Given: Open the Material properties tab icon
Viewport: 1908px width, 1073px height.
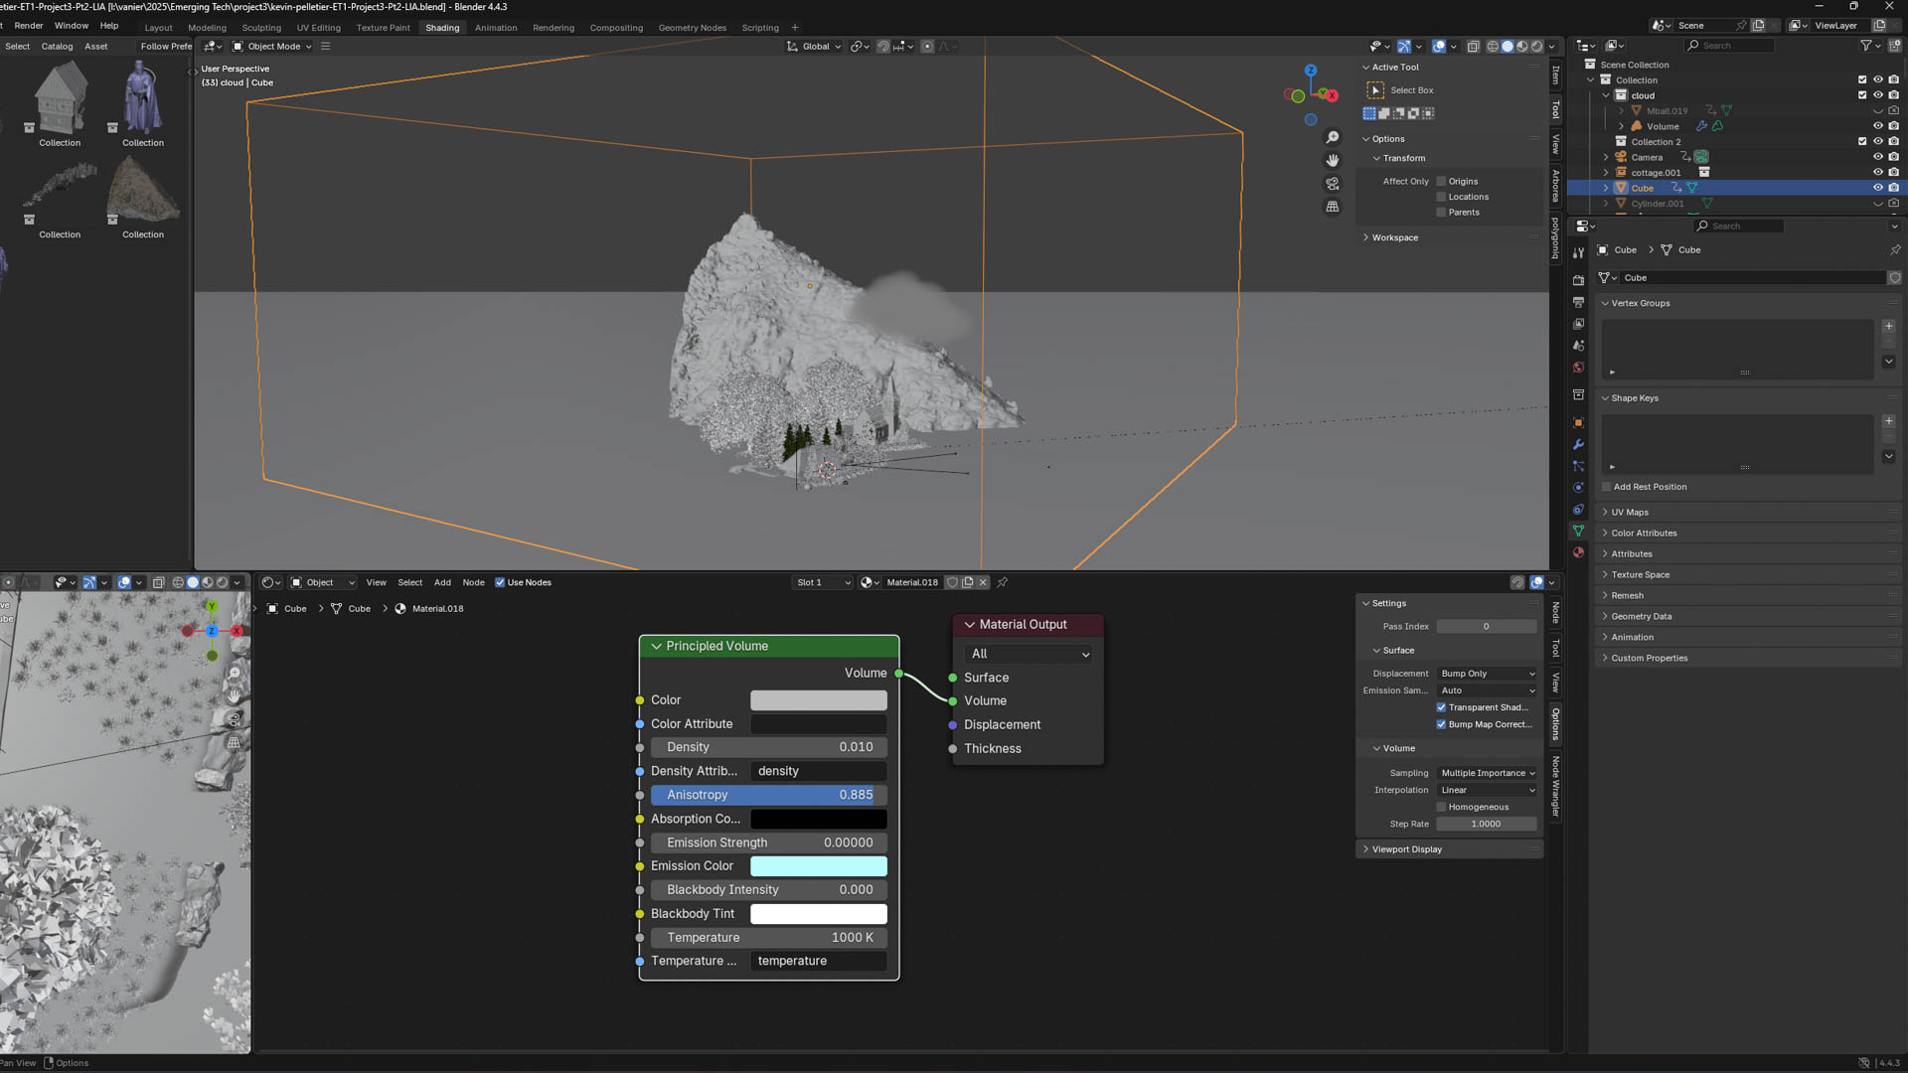Looking at the screenshot, I should pyautogui.click(x=1578, y=552).
